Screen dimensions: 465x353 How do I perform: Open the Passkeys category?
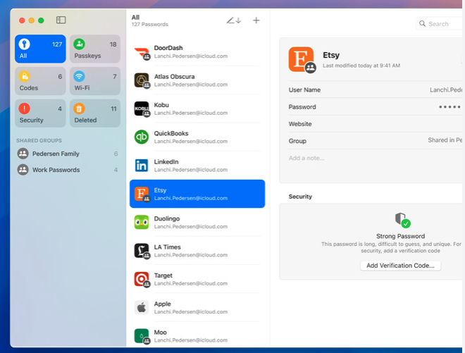pyautogui.click(x=94, y=49)
